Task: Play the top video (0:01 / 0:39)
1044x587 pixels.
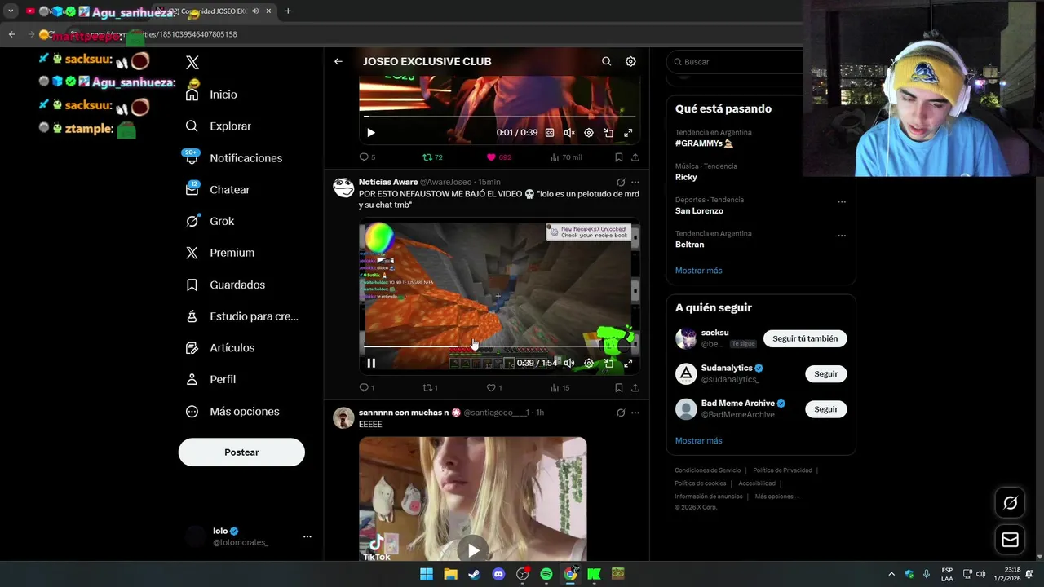Action: 371,133
